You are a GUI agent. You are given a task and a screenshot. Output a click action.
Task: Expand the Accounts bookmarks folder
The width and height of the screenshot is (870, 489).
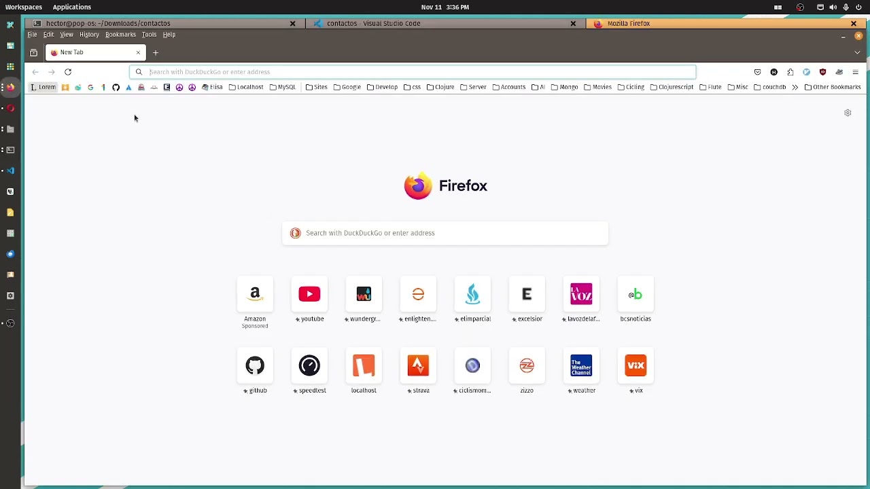(x=509, y=87)
